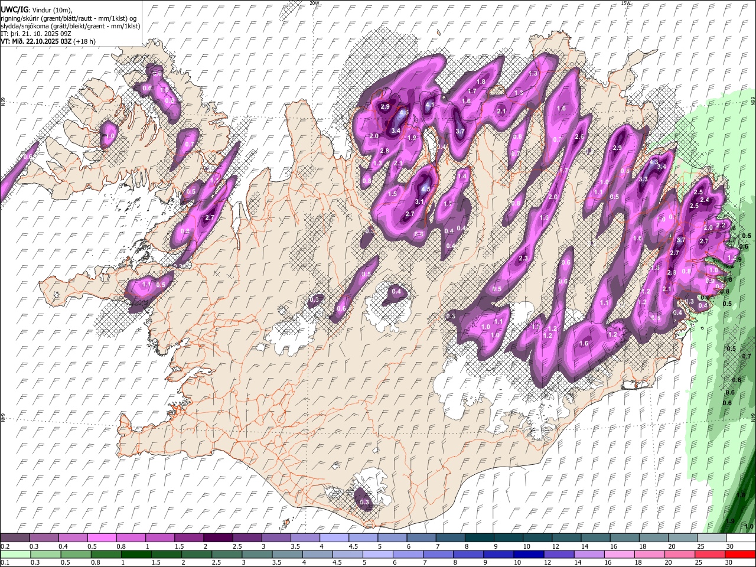The height and width of the screenshot is (567, 756).
Task: Click the 'VT: Mið. 22.10.2025 03Z (+18 h)' line
Action: (x=48, y=41)
